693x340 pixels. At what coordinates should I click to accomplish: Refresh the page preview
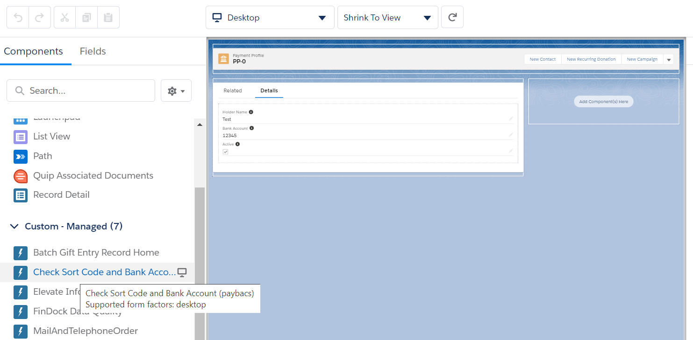point(452,17)
